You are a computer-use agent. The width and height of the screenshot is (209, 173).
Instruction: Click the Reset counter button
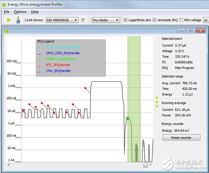[181, 138]
